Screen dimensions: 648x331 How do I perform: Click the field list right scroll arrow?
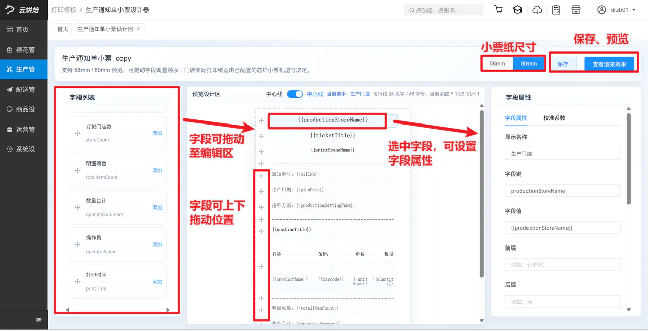(x=168, y=310)
